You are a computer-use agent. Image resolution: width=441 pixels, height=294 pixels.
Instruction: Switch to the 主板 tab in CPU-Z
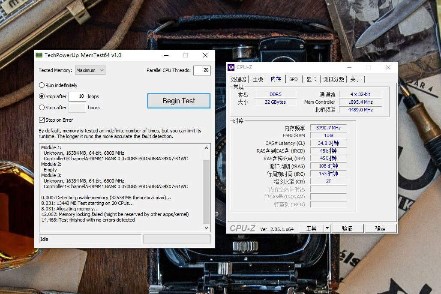pyautogui.click(x=258, y=79)
